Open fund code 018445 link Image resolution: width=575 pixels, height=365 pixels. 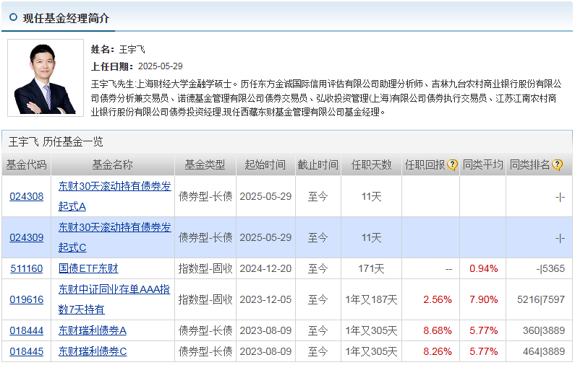pyautogui.click(x=27, y=351)
